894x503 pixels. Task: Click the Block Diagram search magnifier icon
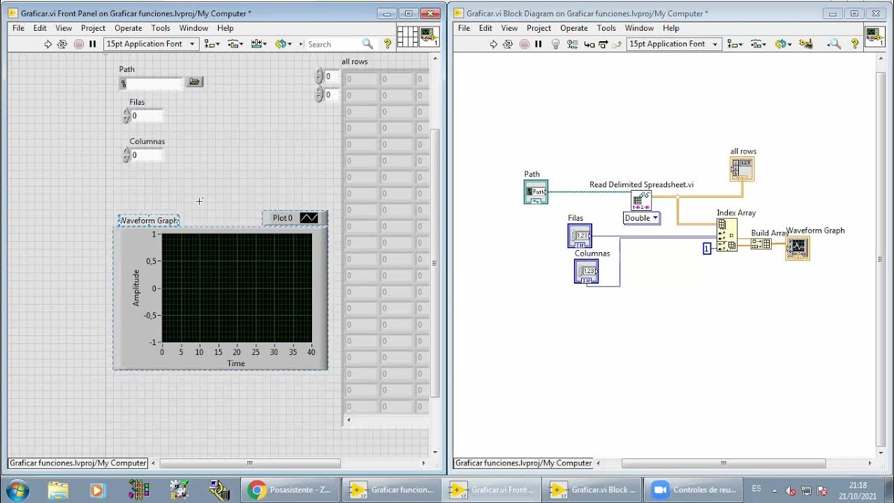click(834, 44)
